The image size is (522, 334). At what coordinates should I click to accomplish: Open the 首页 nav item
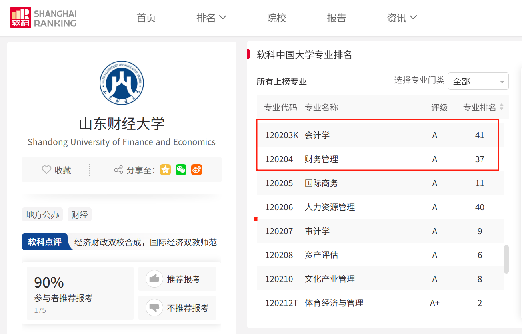coord(146,18)
